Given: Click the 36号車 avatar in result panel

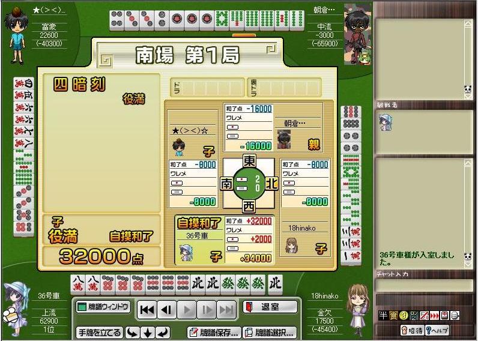Looking at the screenshot, I should (x=186, y=252).
